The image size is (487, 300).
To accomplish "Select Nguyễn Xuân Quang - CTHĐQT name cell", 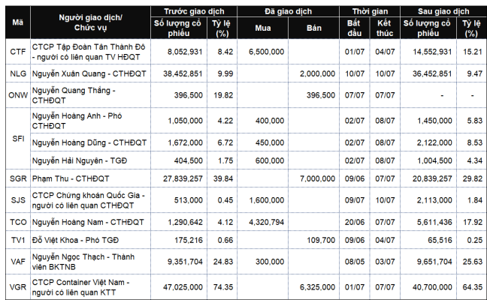I will pyautogui.click(x=90, y=73).
